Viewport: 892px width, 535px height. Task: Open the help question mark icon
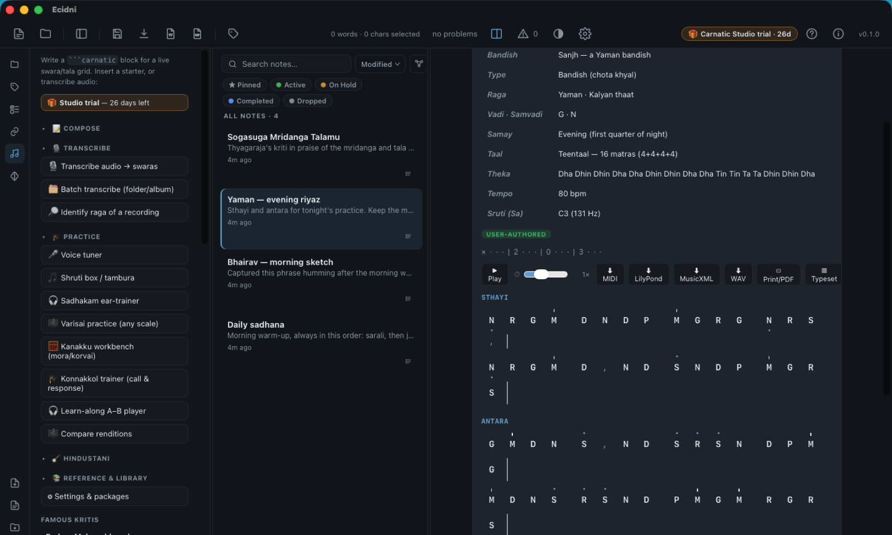pos(812,34)
